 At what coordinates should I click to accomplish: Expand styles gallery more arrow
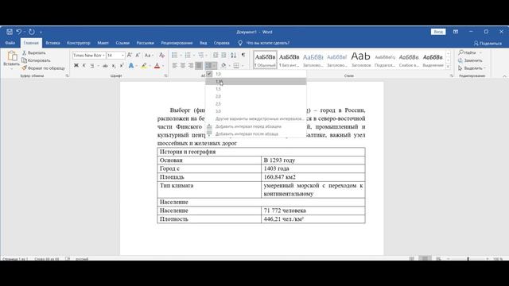click(x=448, y=67)
